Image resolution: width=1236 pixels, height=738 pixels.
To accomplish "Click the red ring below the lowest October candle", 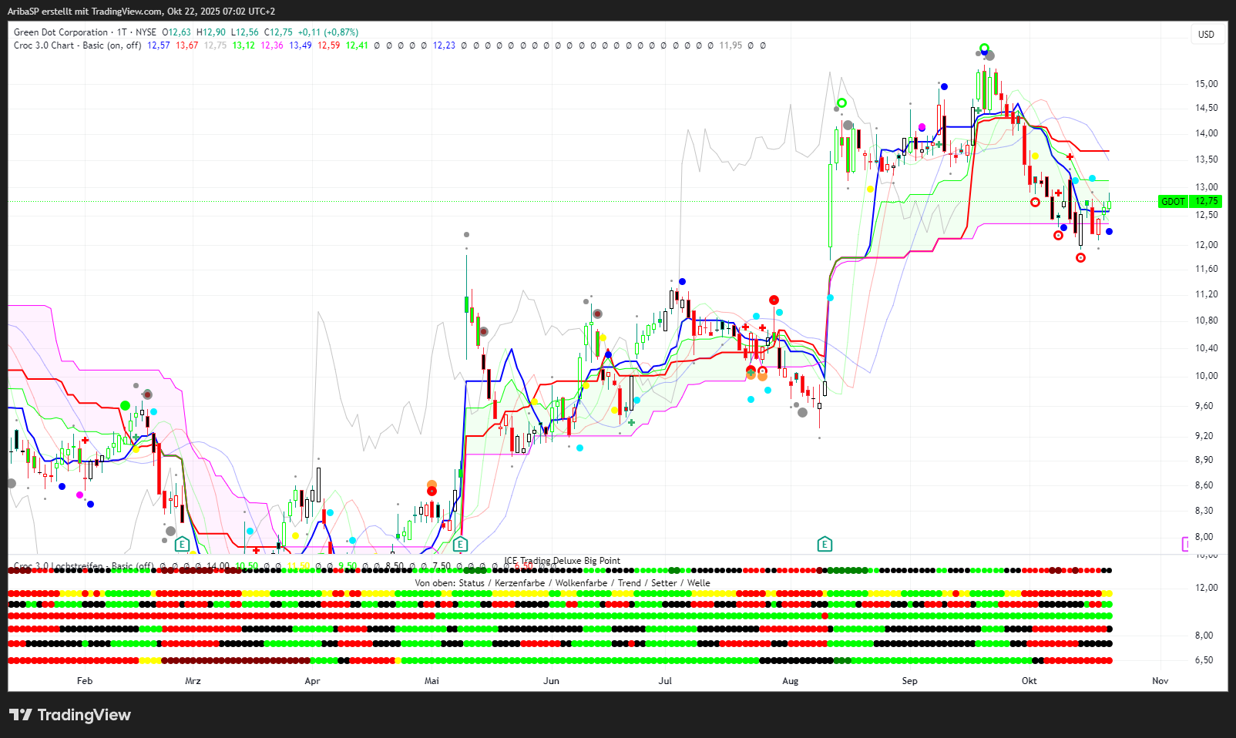I will coord(1080,258).
